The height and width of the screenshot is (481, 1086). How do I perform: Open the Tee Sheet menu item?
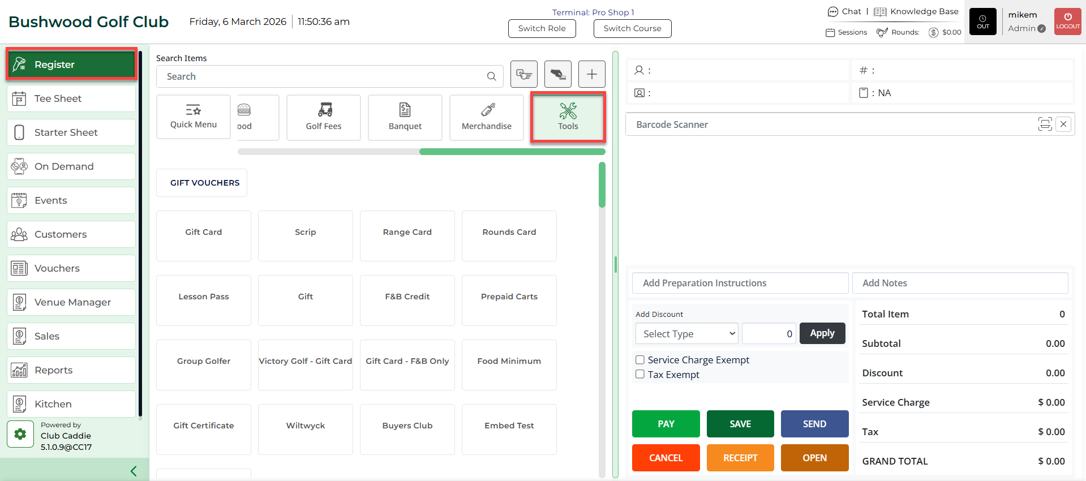tap(71, 98)
